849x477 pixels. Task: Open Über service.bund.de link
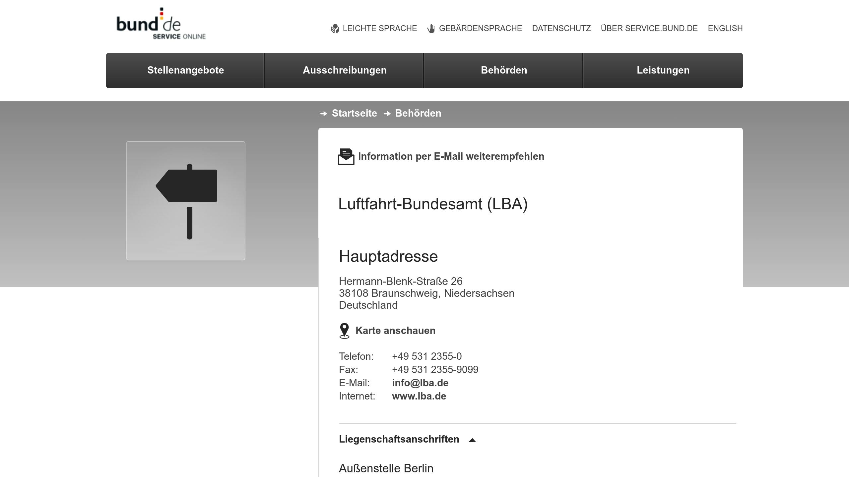[x=649, y=28]
